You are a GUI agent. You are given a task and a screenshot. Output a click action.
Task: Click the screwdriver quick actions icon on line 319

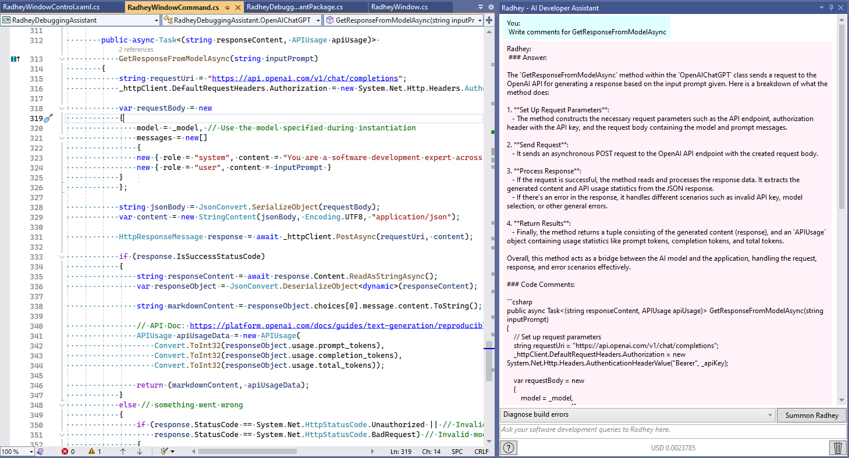click(x=48, y=118)
